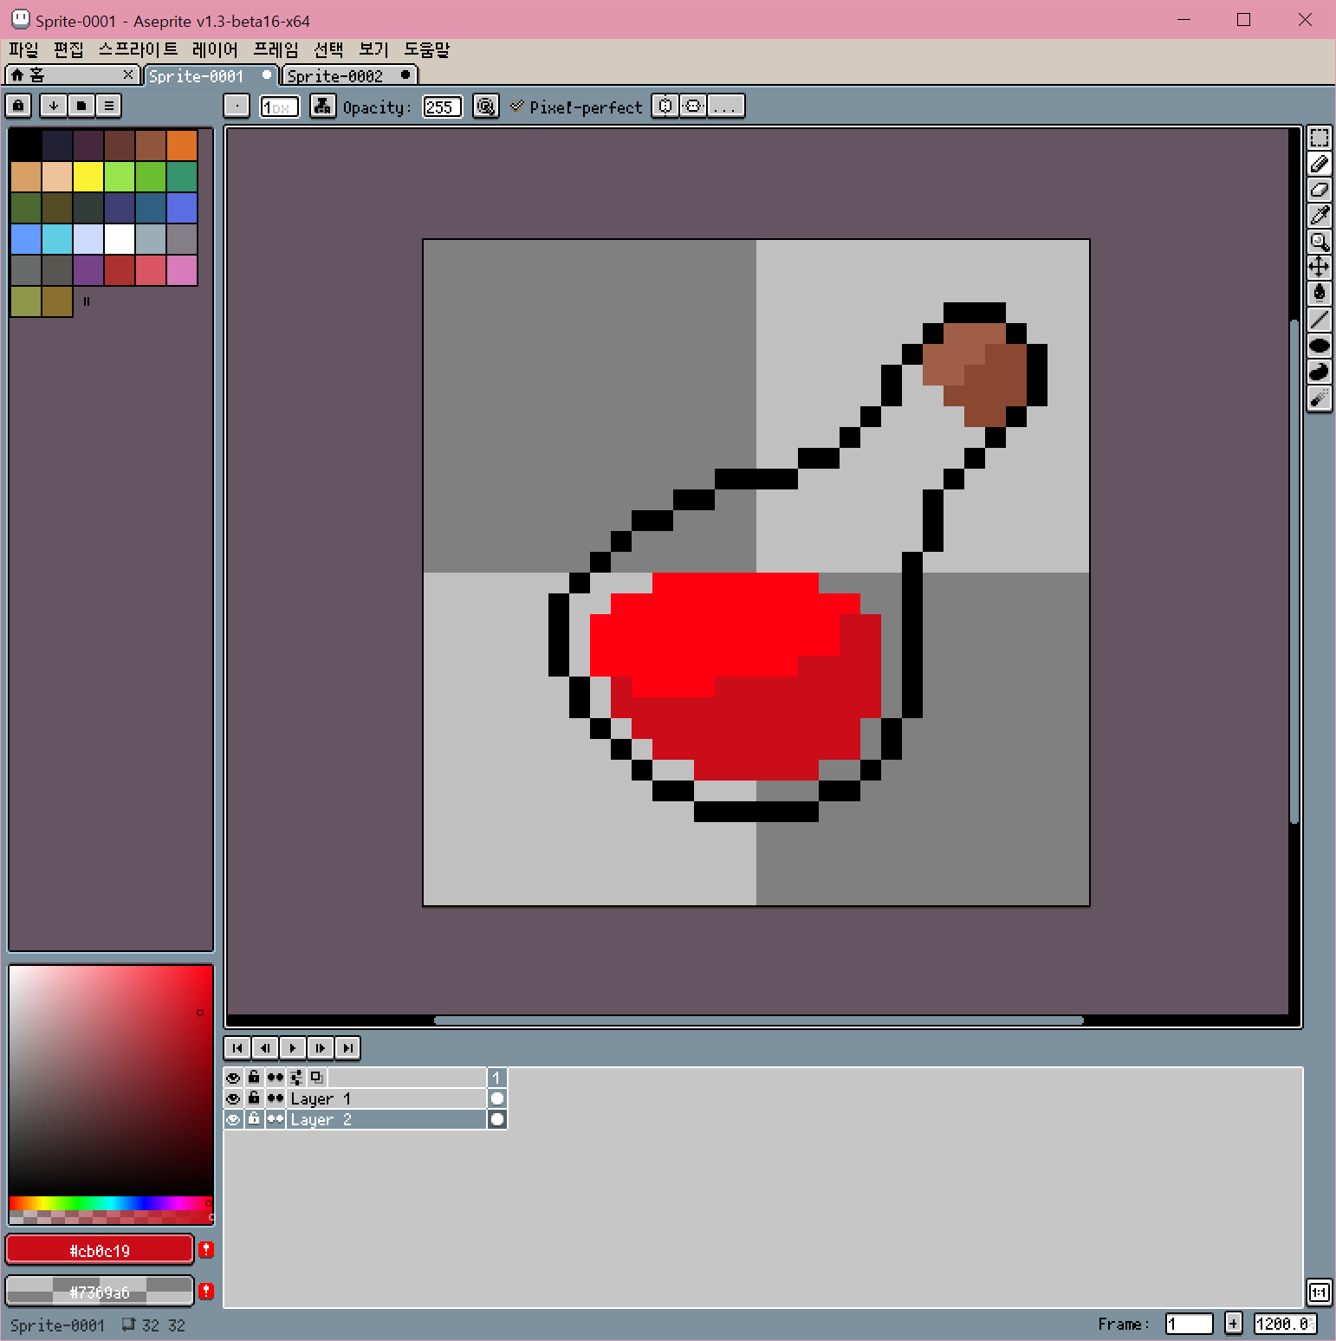Select the Line tool
The width and height of the screenshot is (1336, 1341).
coord(1319,320)
